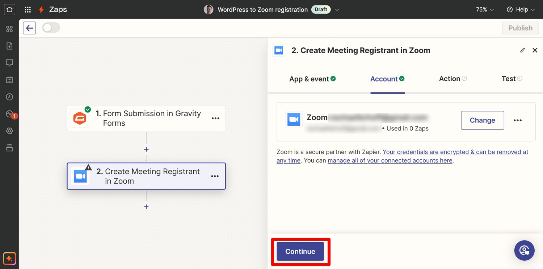This screenshot has width=543, height=269.
Task: Click the Publish button
Action: point(520,28)
